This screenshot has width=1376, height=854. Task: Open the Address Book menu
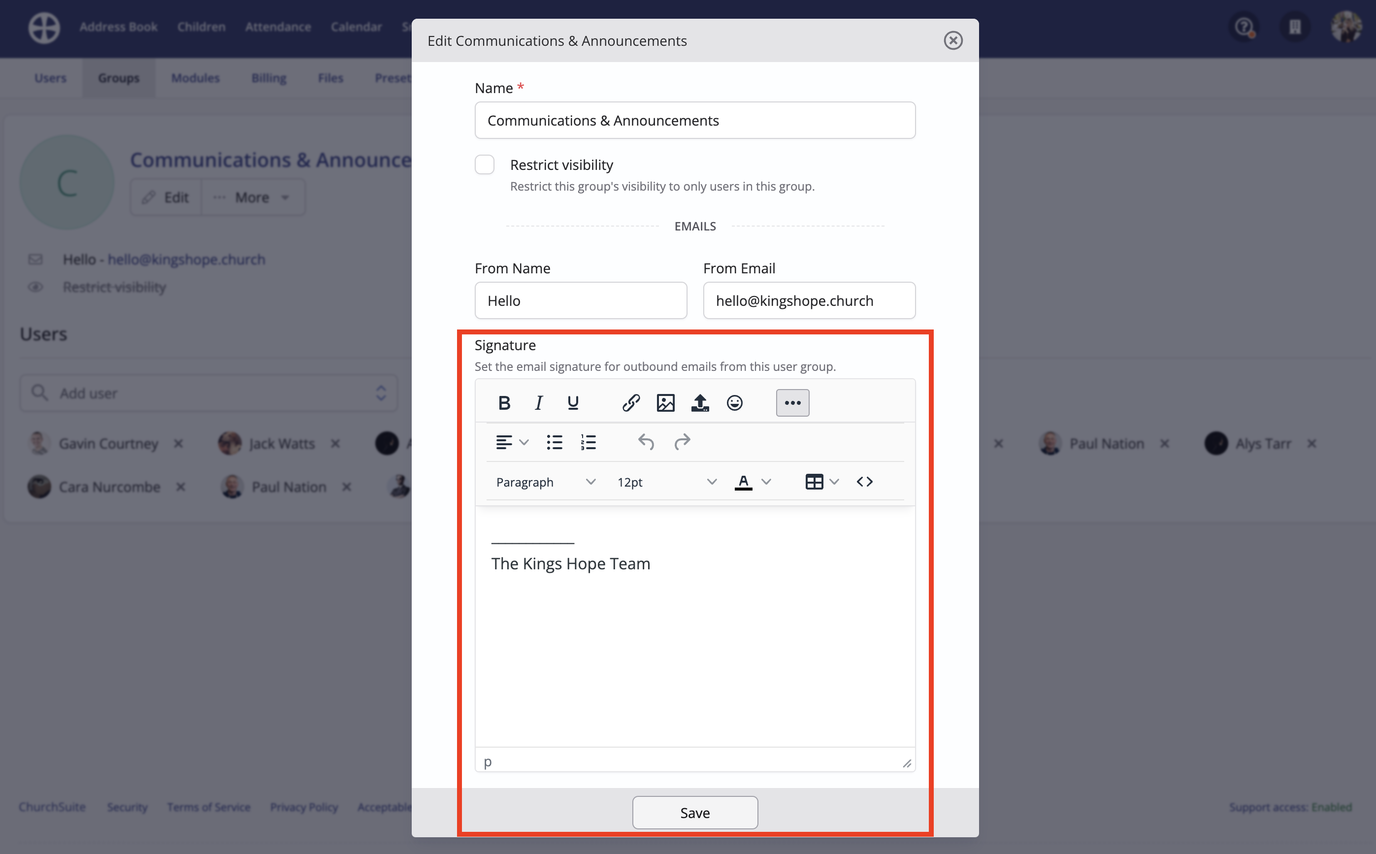pyautogui.click(x=119, y=27)
